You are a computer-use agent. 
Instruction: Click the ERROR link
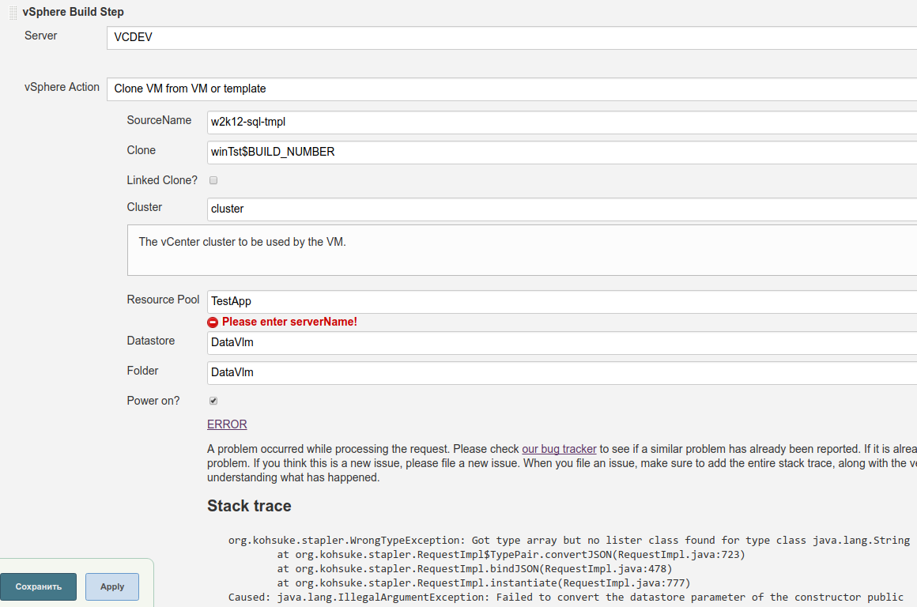(227, 424)
